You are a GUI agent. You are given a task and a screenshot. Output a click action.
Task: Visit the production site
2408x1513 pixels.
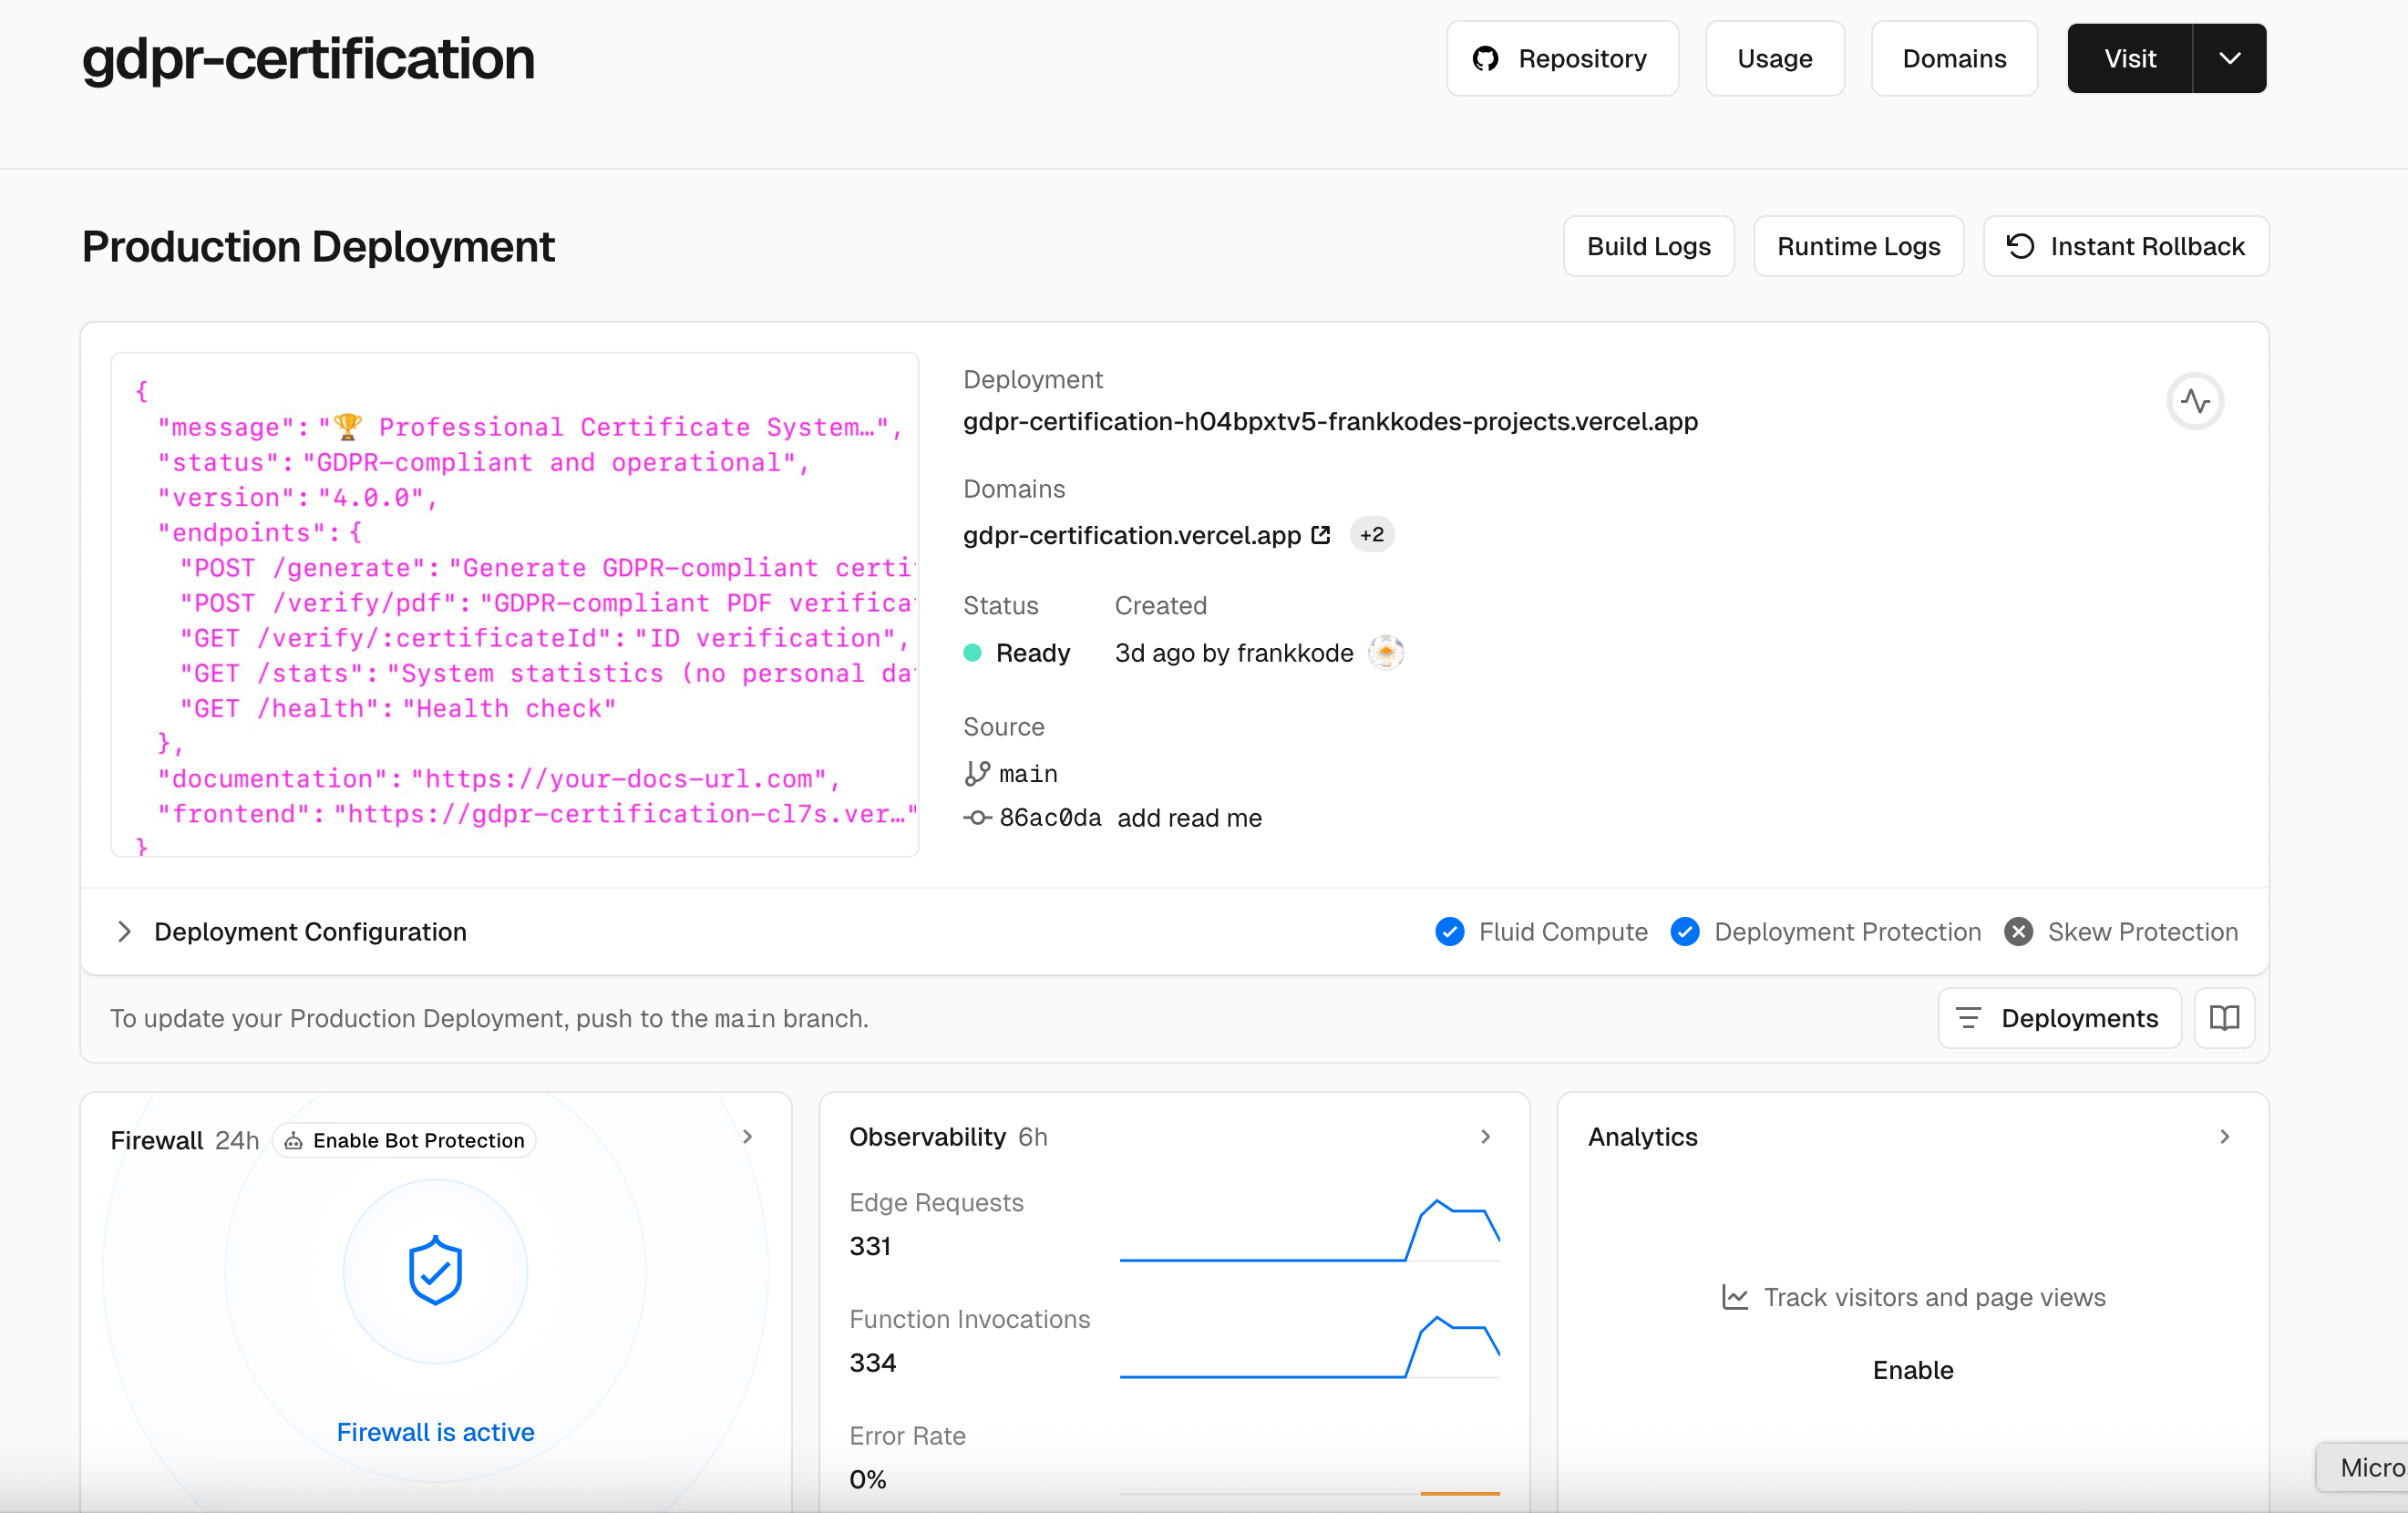(2129, 58)
